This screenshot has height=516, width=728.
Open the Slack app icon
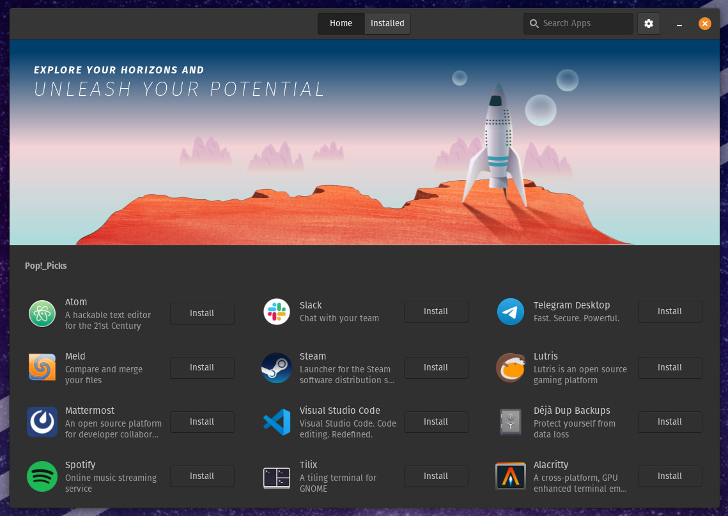coord(277,312)
